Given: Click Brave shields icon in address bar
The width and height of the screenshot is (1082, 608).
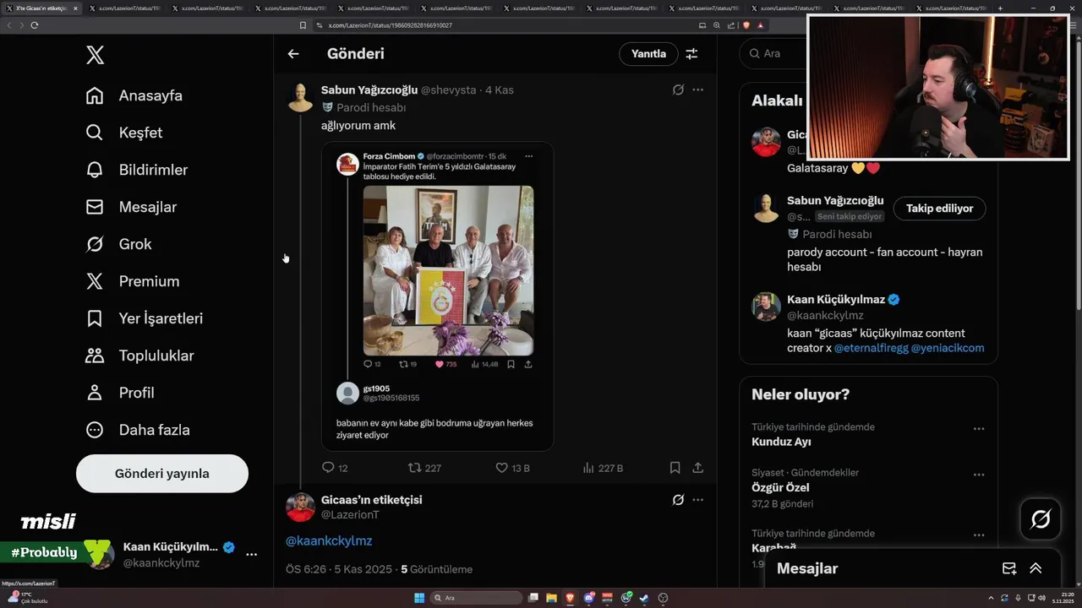Looking at the screenshot, I should click(746, 25).
